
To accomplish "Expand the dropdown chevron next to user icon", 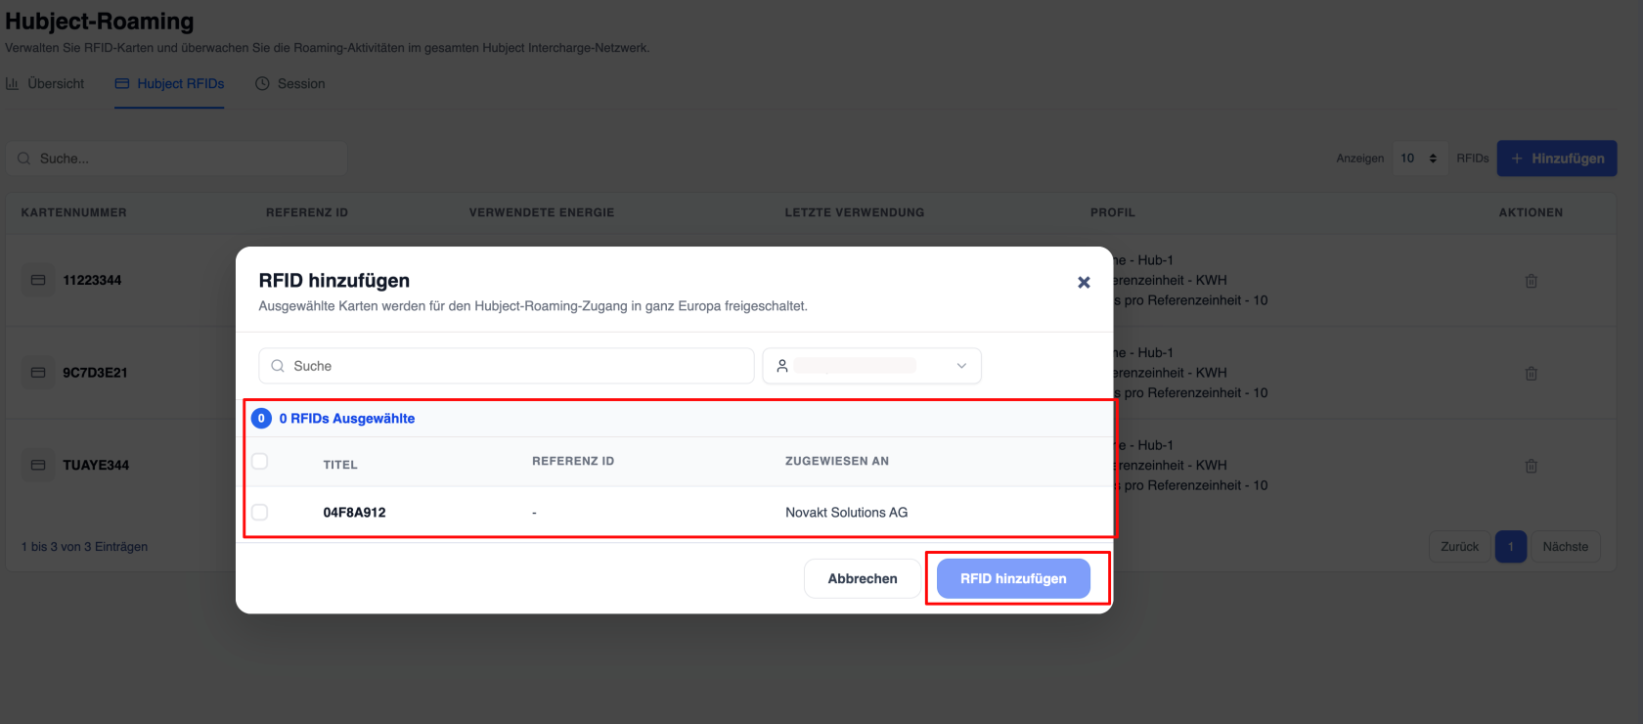I will 961,366.
